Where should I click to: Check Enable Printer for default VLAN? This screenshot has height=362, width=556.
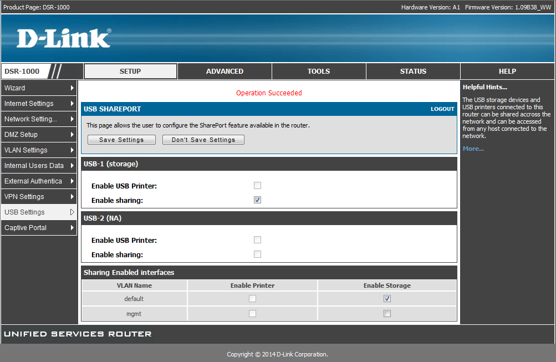(252, 299)
